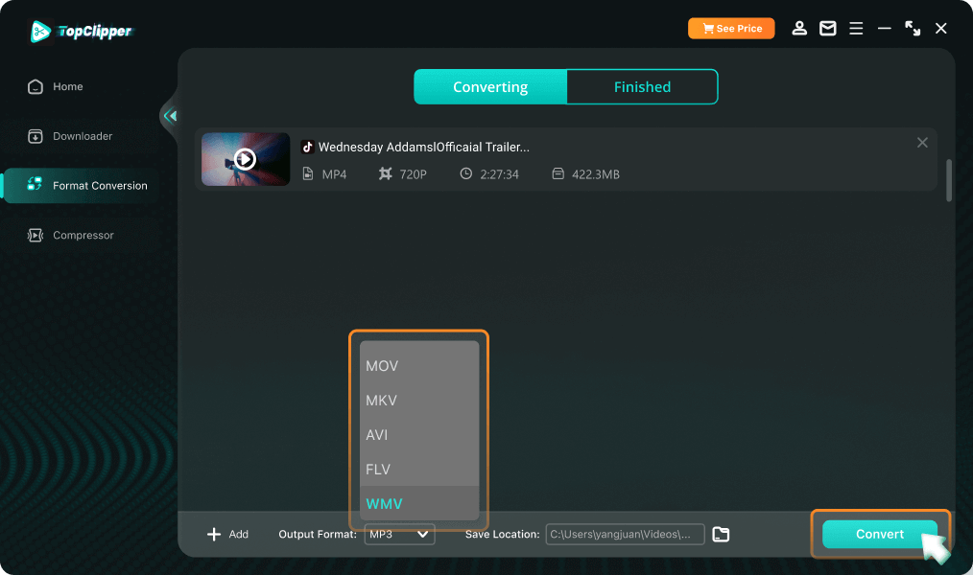Open the mail envelope icon
The height and width of the screenshot is (575, 973).
pyautogui.click(x=828, y=29)
